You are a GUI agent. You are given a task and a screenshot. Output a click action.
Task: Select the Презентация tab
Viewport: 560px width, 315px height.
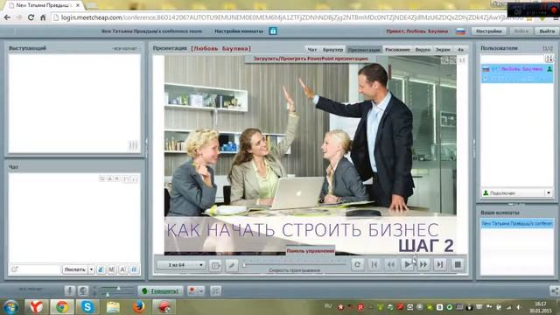364,50
